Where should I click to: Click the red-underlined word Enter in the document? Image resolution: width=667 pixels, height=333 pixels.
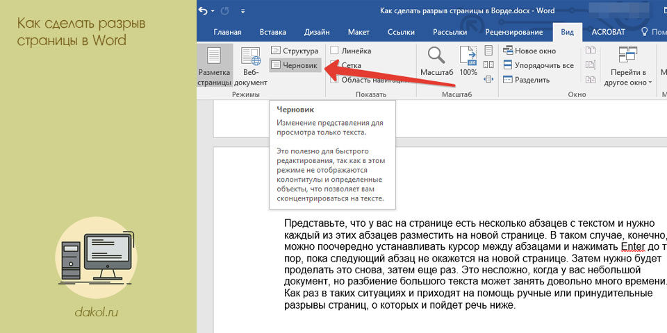point(632,247)
